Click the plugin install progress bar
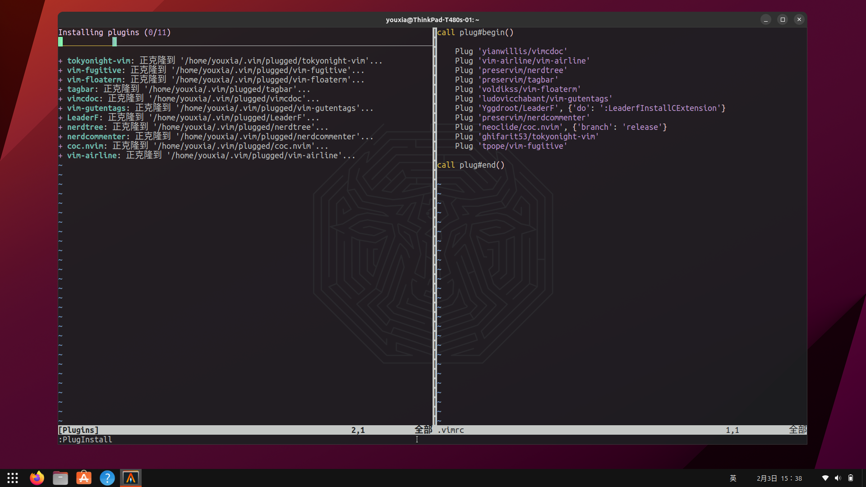866x487 pixels. [x=88, y=42]
